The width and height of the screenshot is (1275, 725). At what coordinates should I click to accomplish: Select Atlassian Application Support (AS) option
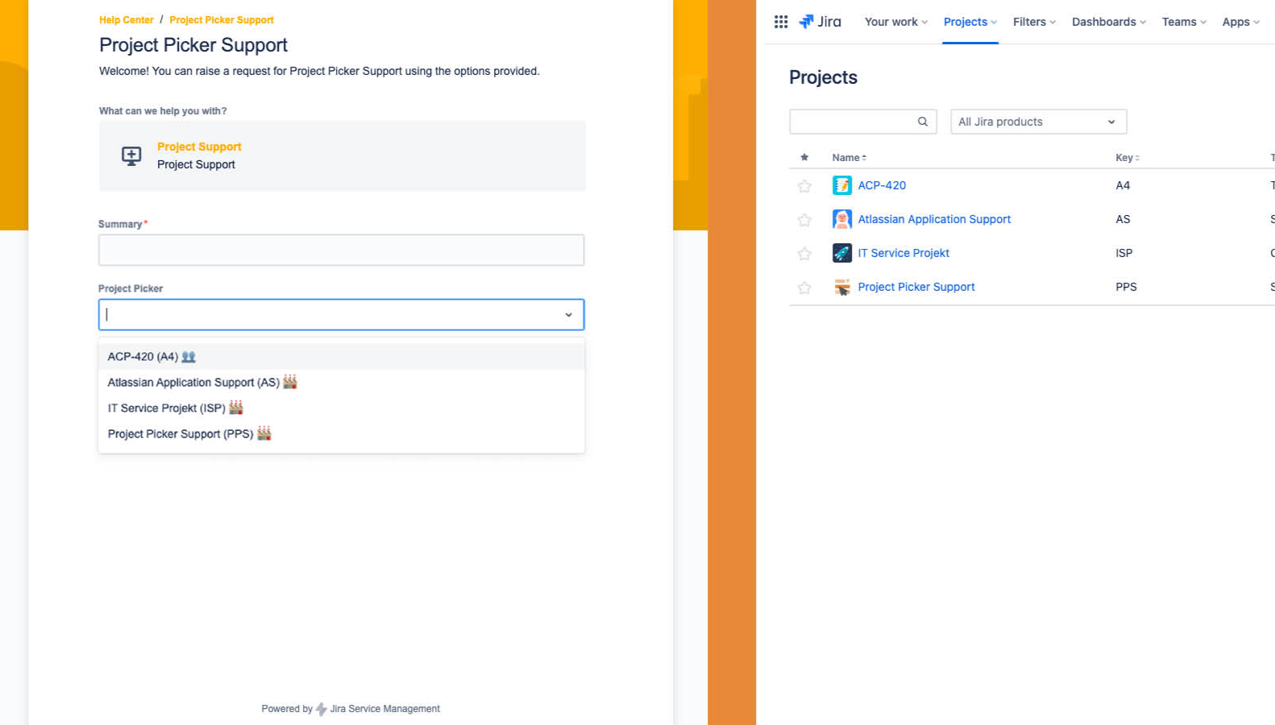[342, 383]
